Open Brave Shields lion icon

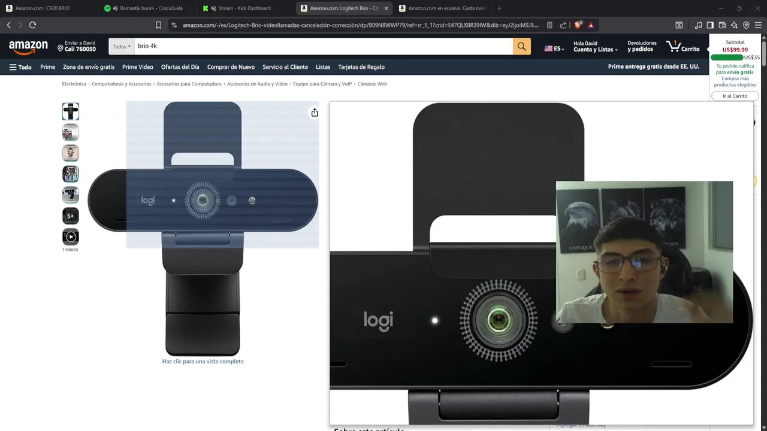pos(578,25)
